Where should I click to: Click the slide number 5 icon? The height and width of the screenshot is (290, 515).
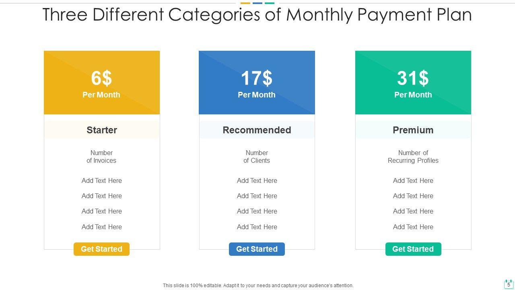tap(509, 284)
